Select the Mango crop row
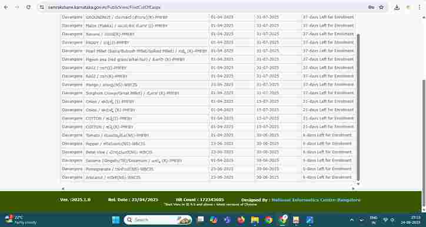 click(x=208, y=85)
